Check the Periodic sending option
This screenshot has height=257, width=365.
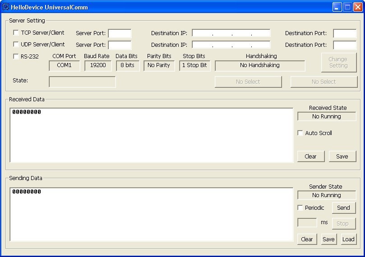pos(300,207)
